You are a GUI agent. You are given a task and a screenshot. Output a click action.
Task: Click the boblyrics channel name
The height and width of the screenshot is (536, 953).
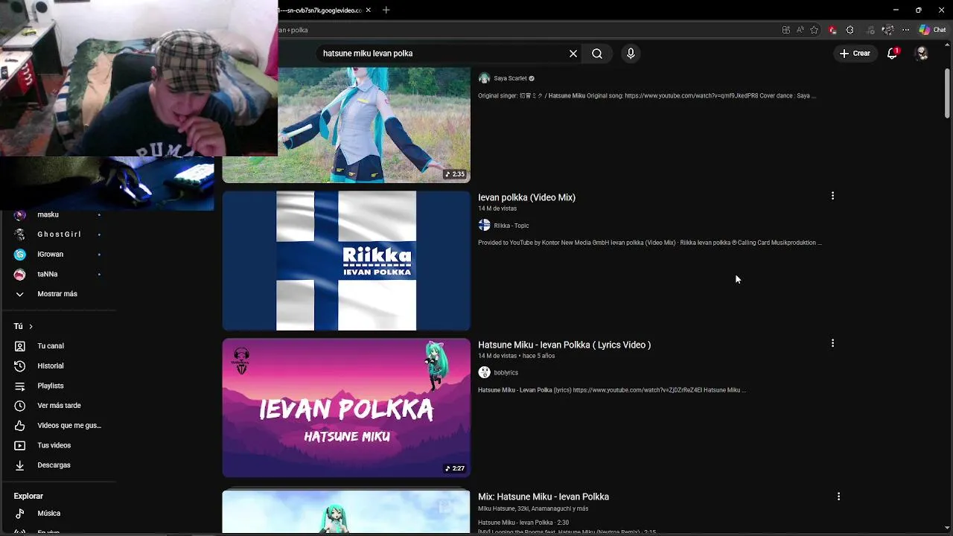(x=506, y=372)
